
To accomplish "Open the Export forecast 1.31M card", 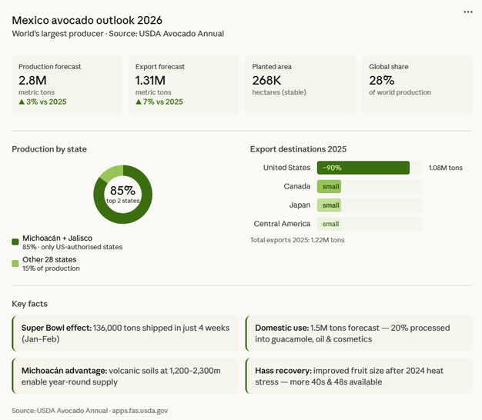I will pos(182,84).
